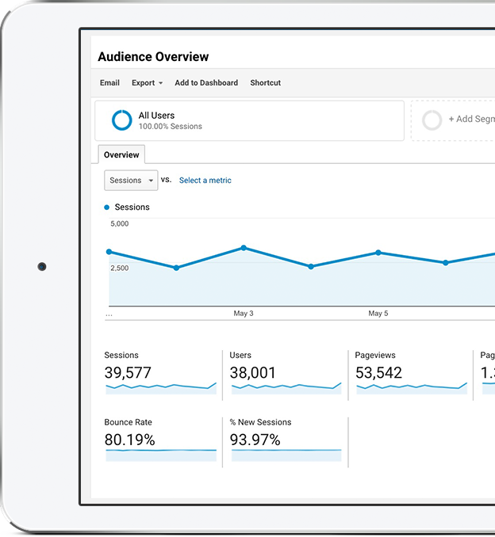Viewport: 495px width, 537px height.
Task: Click the Users sparkline chart
Action: pyautogui.click(x=286, y=388)
